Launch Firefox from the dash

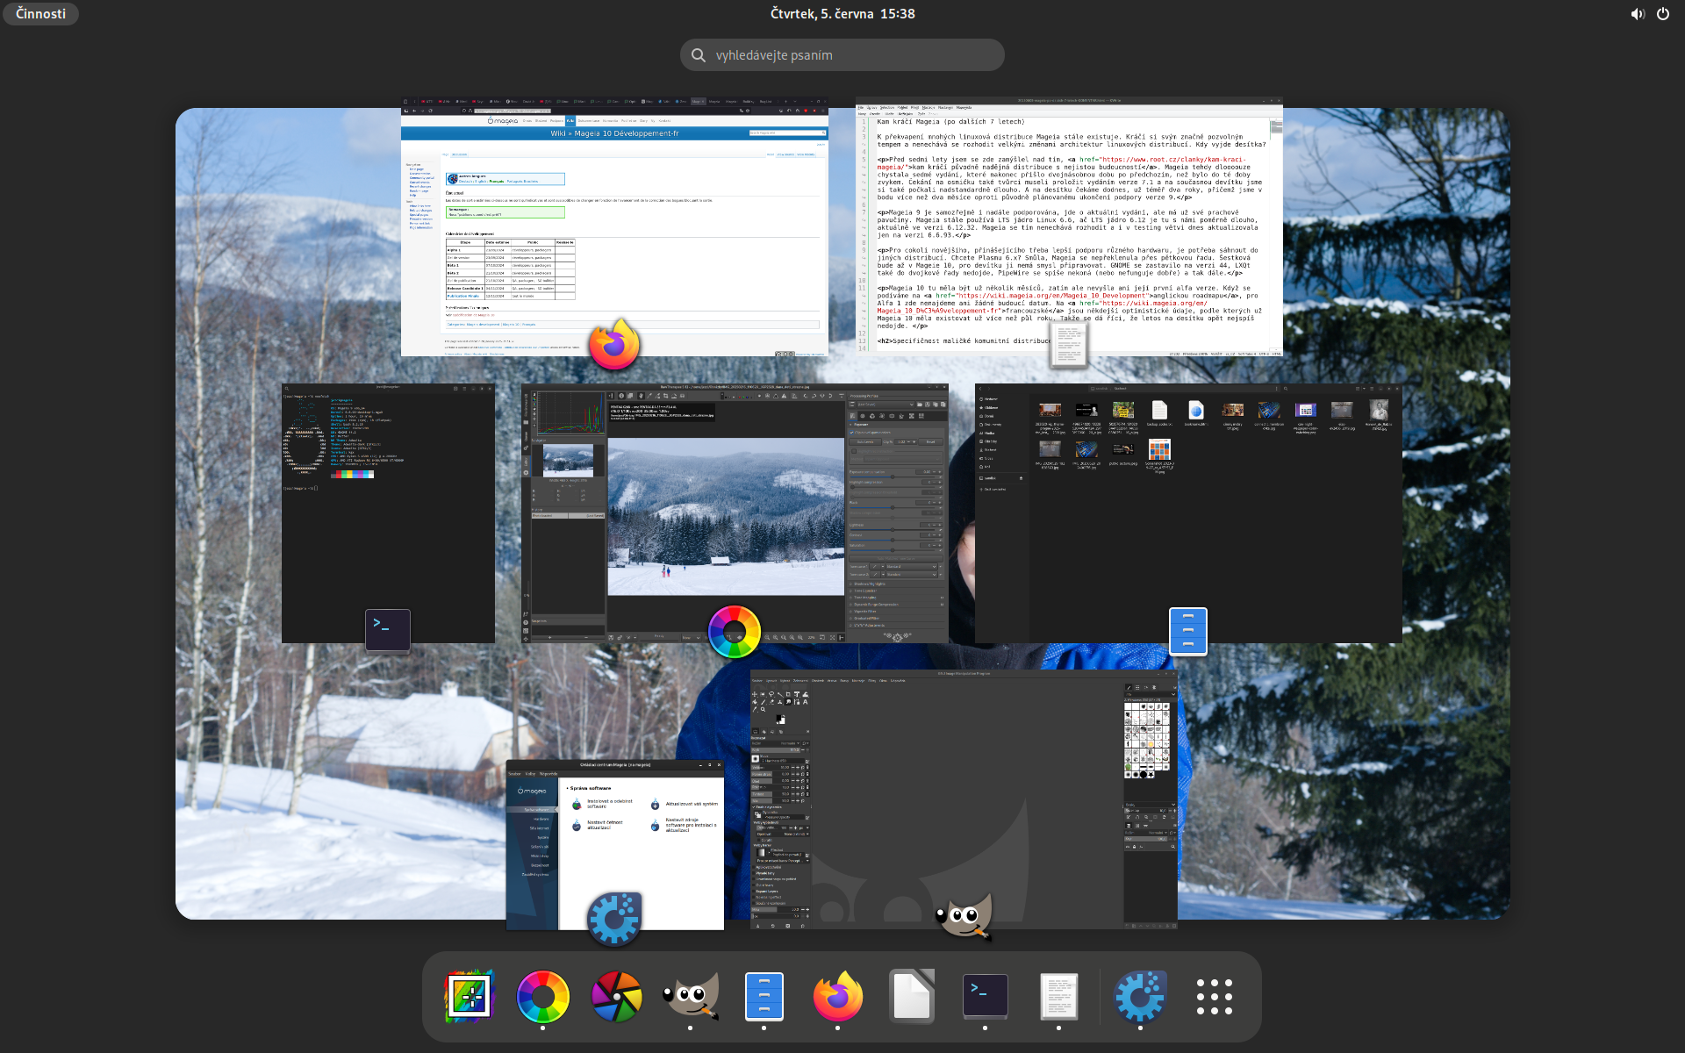838,996
